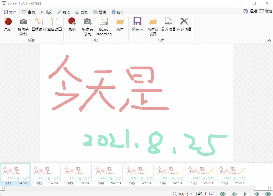
Task: Open webcam recording (摄像头录制) in 新建 group
Action: click(x=23, y=27)
